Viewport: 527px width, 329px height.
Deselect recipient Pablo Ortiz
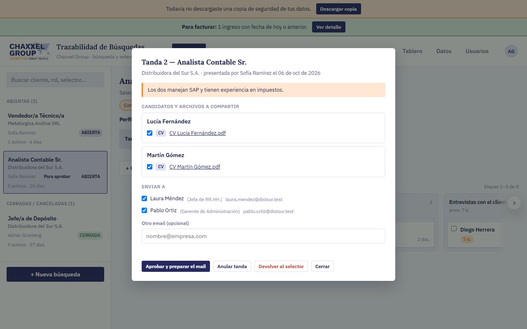click(144, 210)
